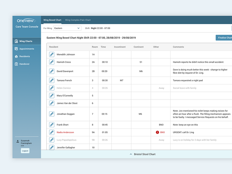232x174 pixels.
Task: Edit Mary O'Connelly's entry with pencil icon
Action: click(x=52, y=96)
